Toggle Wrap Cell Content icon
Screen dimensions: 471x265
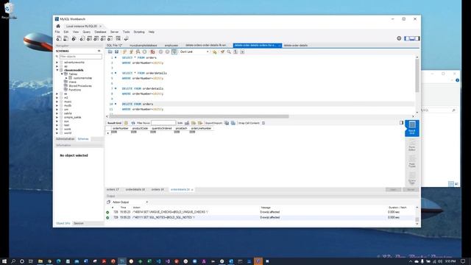click(263, 123)
